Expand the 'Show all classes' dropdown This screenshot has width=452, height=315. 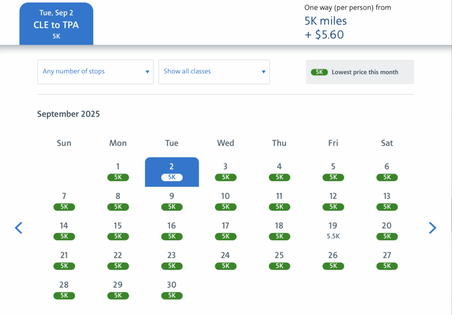click(214, 72)
